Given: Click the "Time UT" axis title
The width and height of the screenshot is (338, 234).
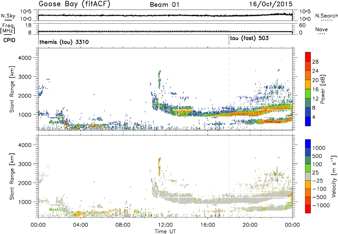Looking at the screenshot, I should [165, 231].
